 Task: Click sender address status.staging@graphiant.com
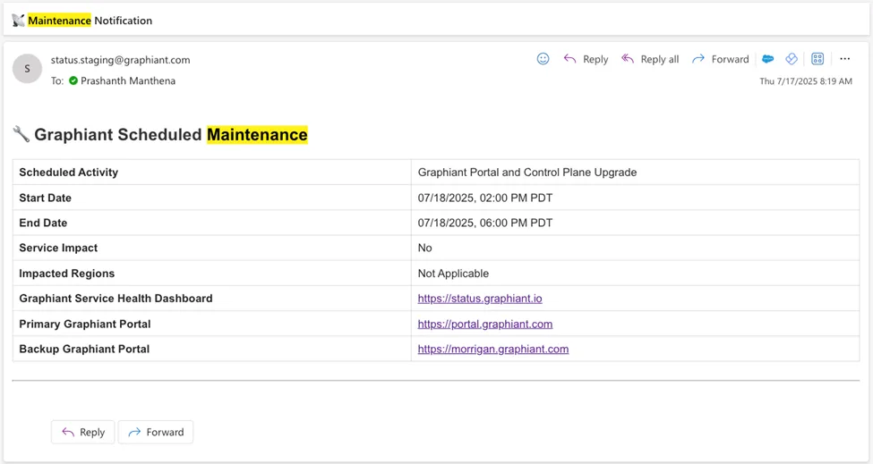coord(120,60)
